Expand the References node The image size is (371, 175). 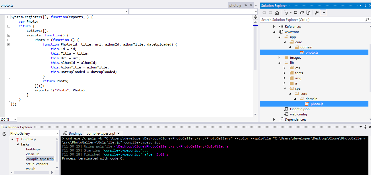[274, 27]
